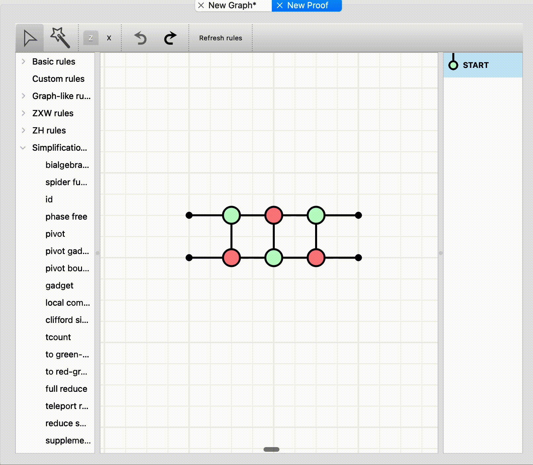
Task: Apply the clifford simplification rule
Action: [x=67, y=320]
